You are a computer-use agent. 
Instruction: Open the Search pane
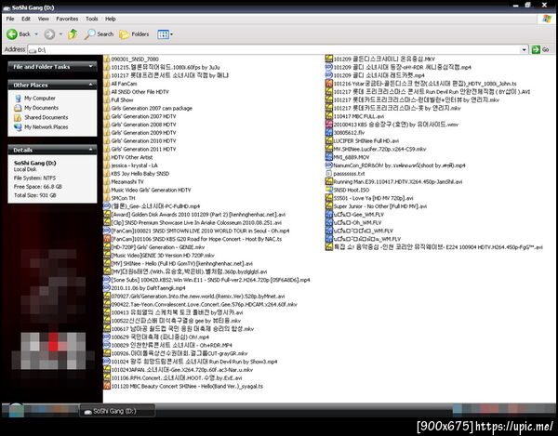[x=100, y=34]
